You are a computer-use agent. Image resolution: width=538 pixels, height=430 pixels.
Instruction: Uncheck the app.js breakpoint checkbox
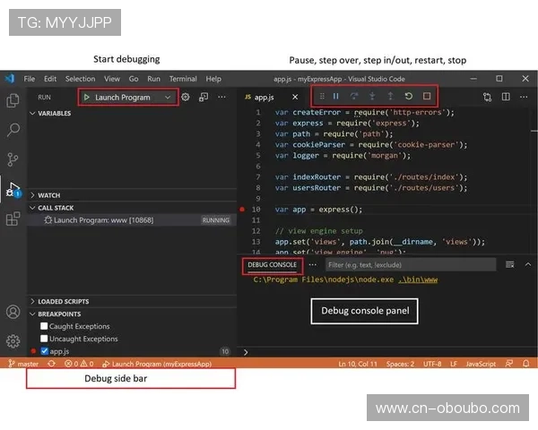pos(44,351)
